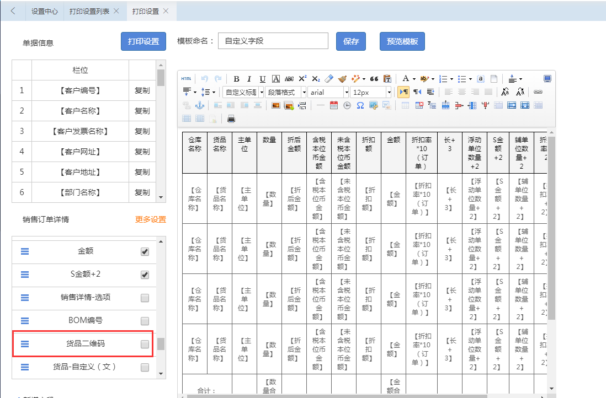Screen dimensions: 606x398
Task: Open the 更多设置 link
Action: coord(150,219)
